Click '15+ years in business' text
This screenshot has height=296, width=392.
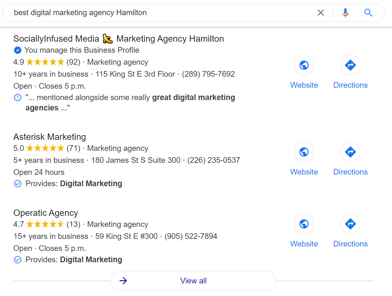click(51, 236)
